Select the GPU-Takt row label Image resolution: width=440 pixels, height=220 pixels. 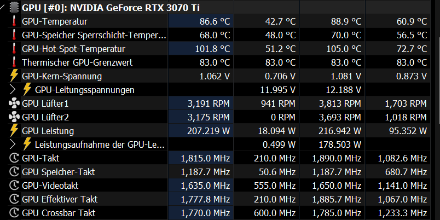pyautogui.click(x=40, y=159)
